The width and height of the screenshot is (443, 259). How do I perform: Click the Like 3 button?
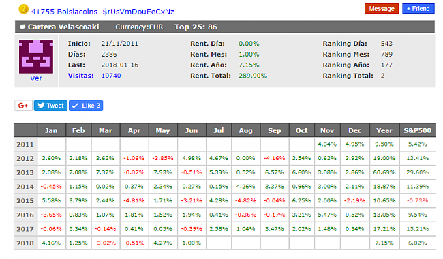click(86, 106)
